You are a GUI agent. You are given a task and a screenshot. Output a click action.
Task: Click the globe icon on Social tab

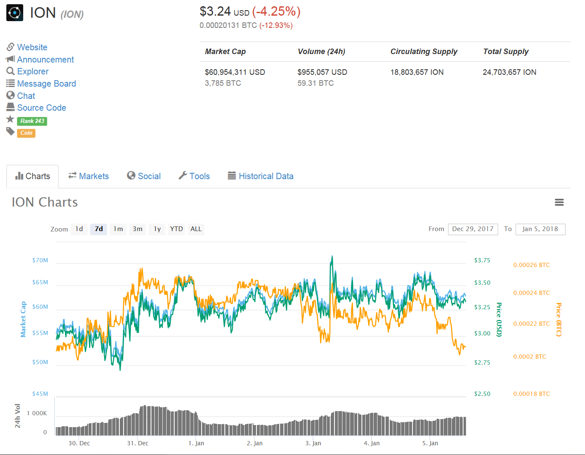coord(131,175)
